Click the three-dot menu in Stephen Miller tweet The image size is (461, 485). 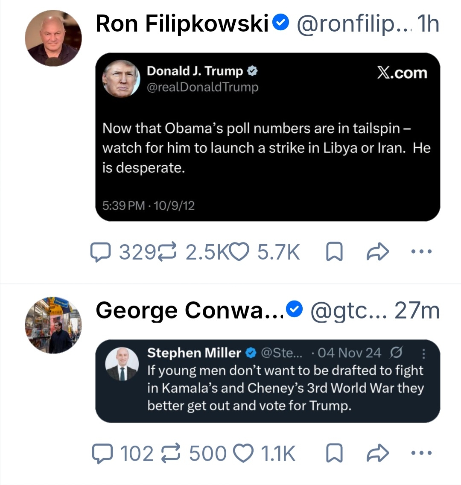click(x=423, y=354)
